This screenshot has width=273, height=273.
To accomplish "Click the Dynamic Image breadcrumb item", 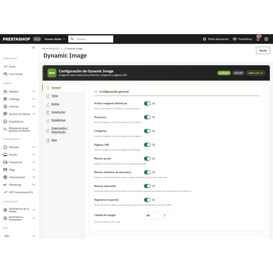I will point(73,49).
